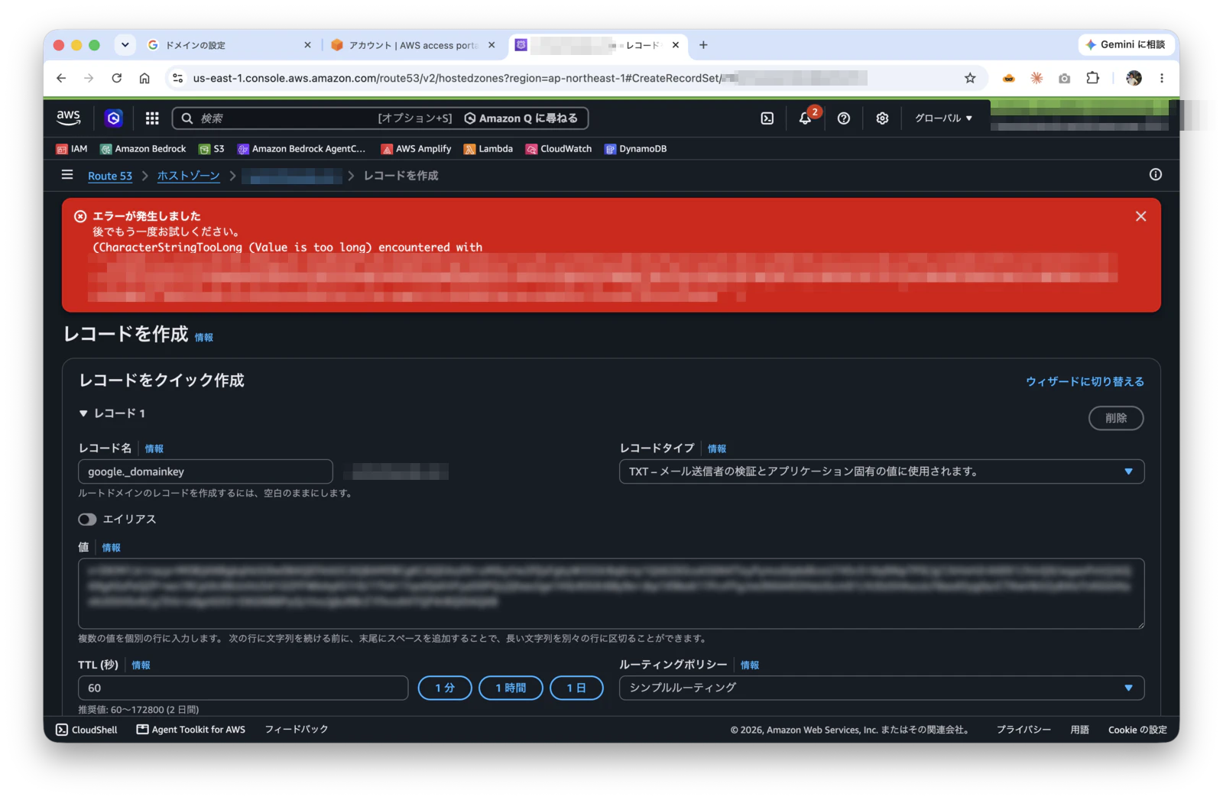The height and width of the screenshot is (800, 1223).
Task: Click ウィザードに切り替える link
Action: click(1085, 381)
